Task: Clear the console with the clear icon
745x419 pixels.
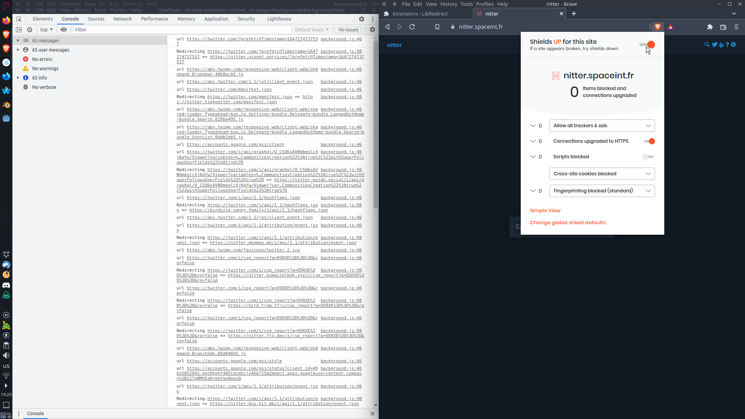Action: (x=29, y=29)
